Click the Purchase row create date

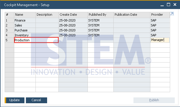[x=73, y=30]
